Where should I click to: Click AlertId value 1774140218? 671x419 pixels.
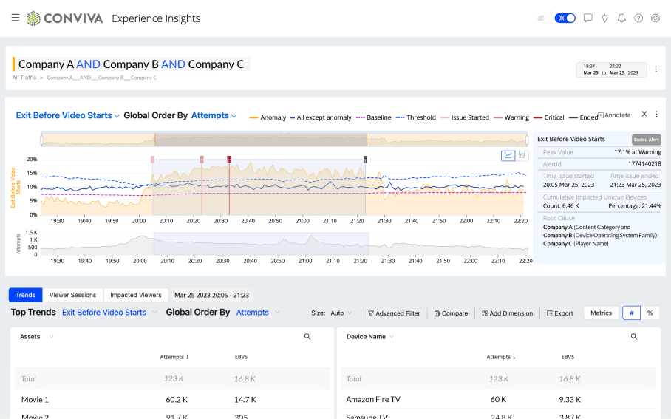(x=644, y=164)
